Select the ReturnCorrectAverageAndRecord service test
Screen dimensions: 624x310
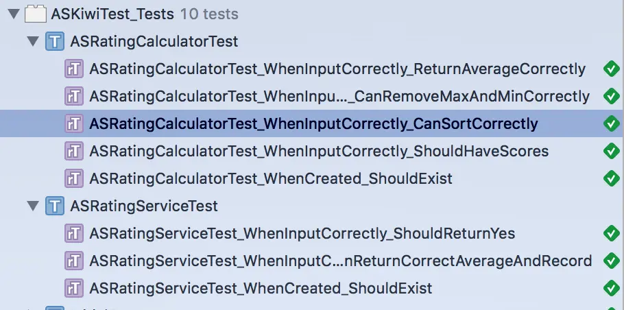click(x=340, y=261)
